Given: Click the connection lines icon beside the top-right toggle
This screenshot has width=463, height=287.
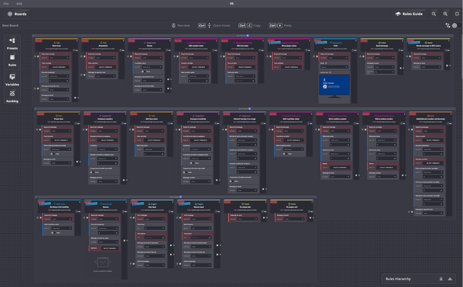Looking at the screenshot, I should point(448,25).
